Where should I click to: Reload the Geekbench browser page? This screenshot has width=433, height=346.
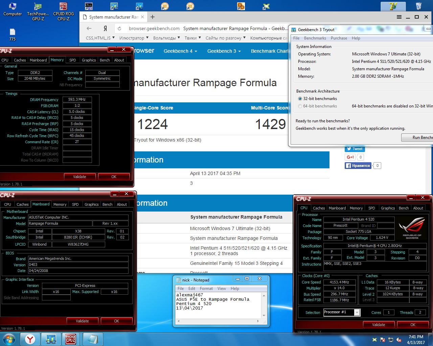[119, 28]
